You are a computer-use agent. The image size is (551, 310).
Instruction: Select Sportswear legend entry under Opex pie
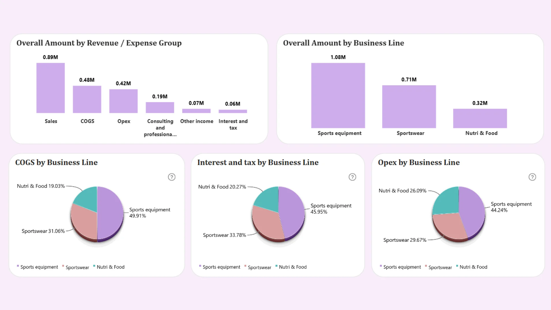pyautogui.click(x=439, y=267)
